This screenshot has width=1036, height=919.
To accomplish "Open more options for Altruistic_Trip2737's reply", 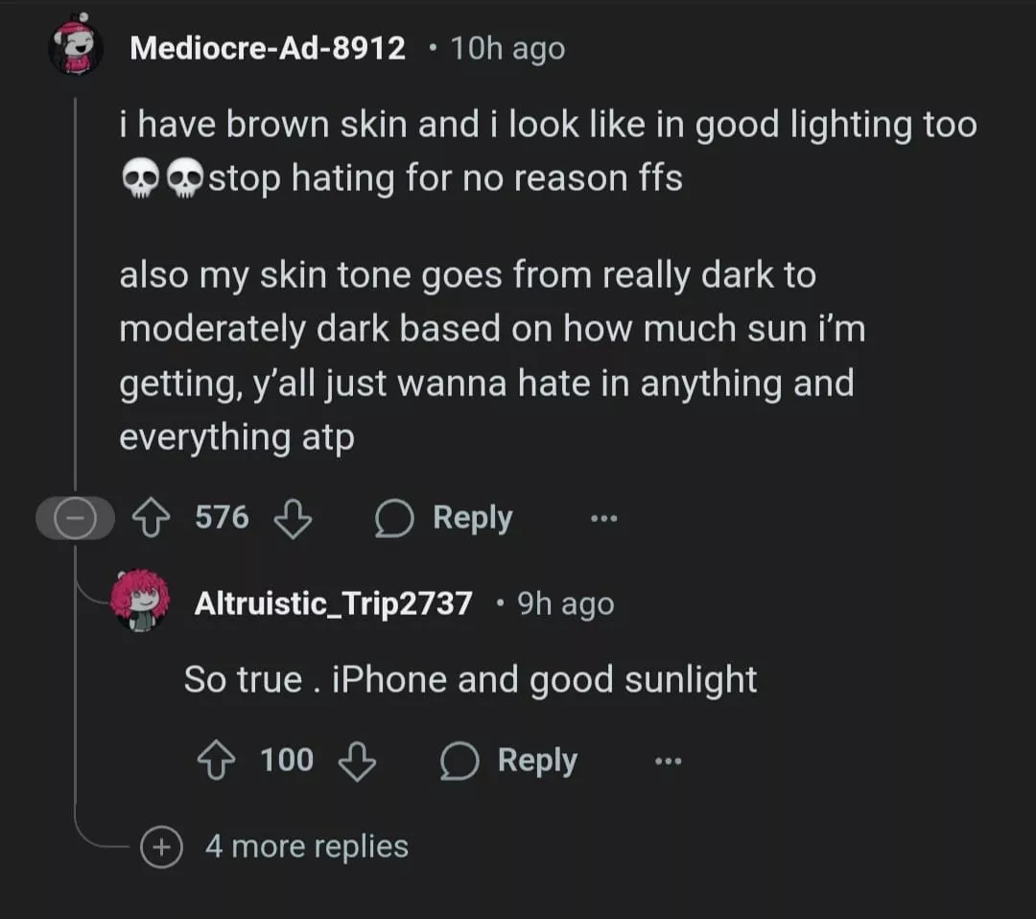I will (x=669, y=762).
